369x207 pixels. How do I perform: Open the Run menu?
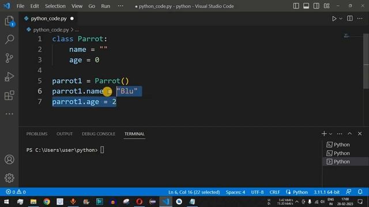106,6
